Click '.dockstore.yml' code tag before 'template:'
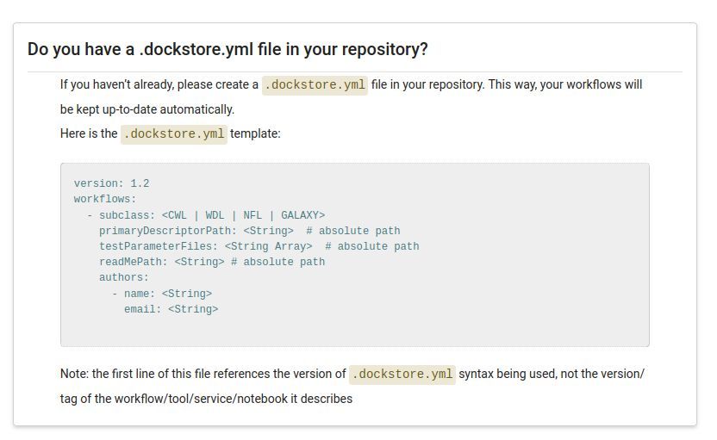 point(174,133)
